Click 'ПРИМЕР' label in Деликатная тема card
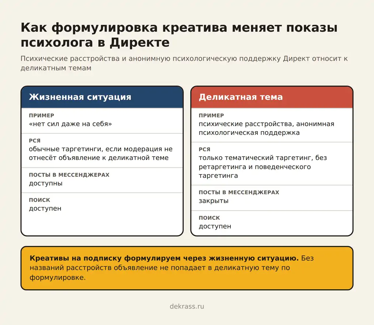The width and height of the screenshot is (374, 325). 211,115
